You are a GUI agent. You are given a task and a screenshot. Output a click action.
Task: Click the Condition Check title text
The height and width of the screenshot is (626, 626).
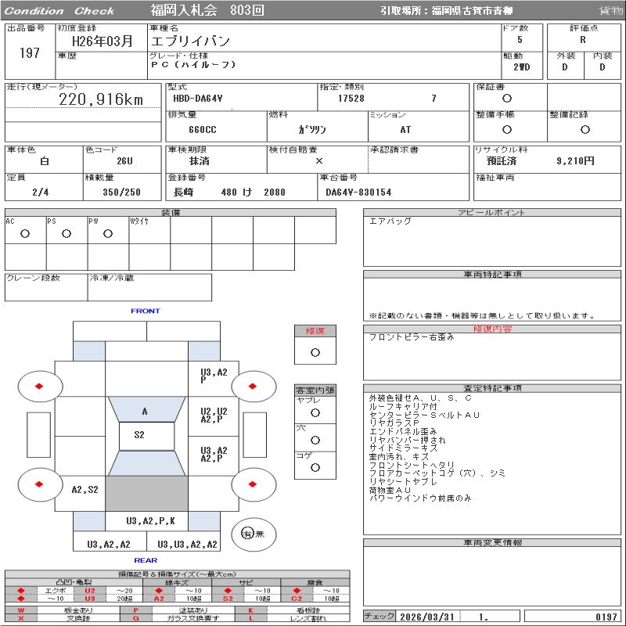[59, 11]
